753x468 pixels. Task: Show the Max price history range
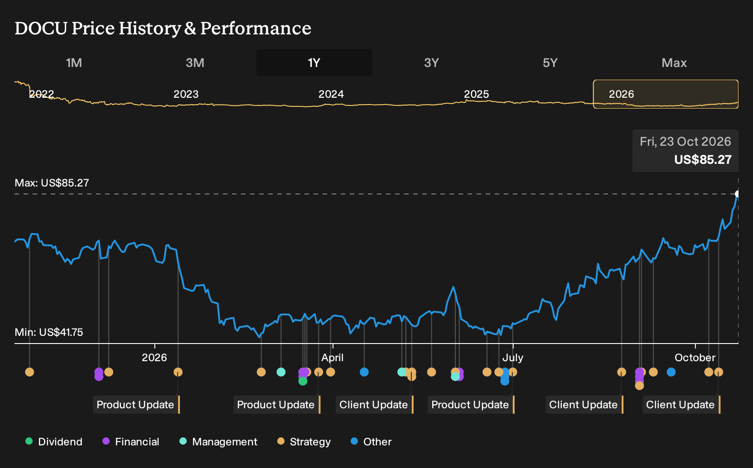point(674,62)
